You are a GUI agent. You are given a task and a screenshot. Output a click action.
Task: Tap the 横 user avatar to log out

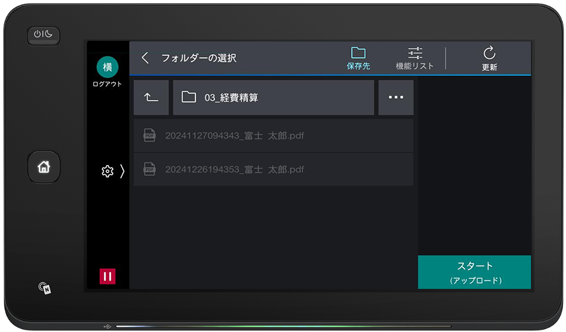click(107, 67)
